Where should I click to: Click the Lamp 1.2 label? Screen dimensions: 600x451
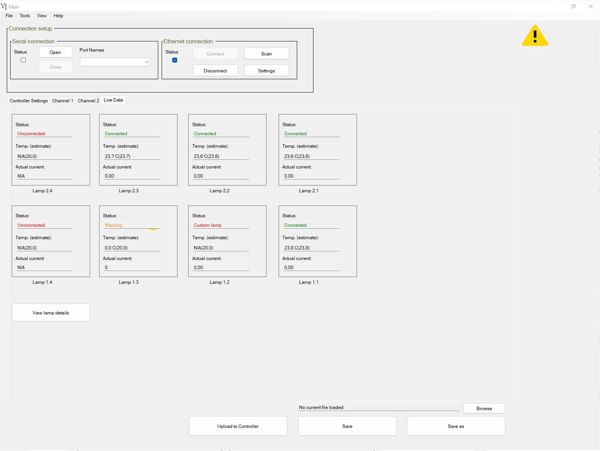pos(219,282)
